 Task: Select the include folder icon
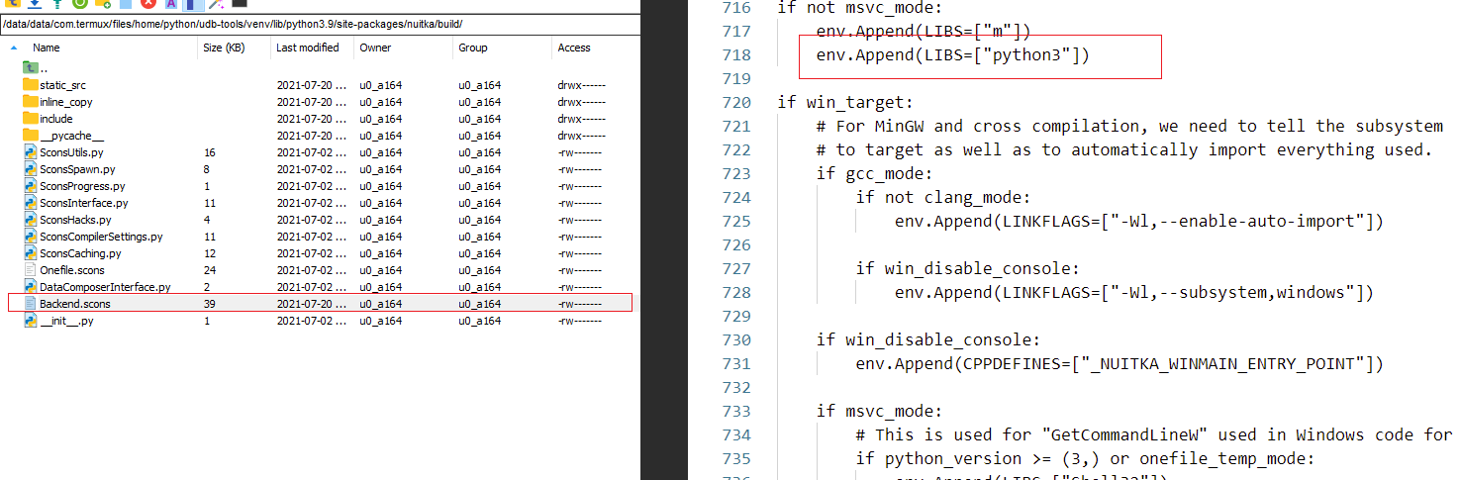tap(30, 119)
